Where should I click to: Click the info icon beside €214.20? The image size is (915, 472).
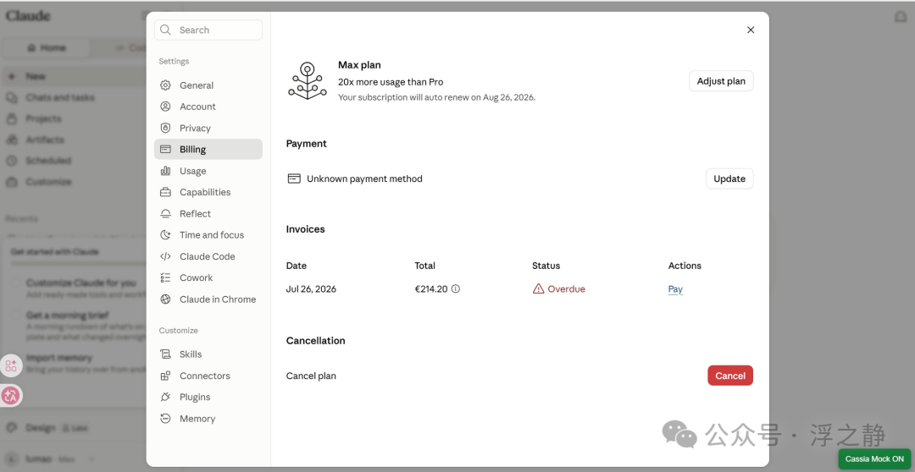pyautogui.click(x=456, y=288)
